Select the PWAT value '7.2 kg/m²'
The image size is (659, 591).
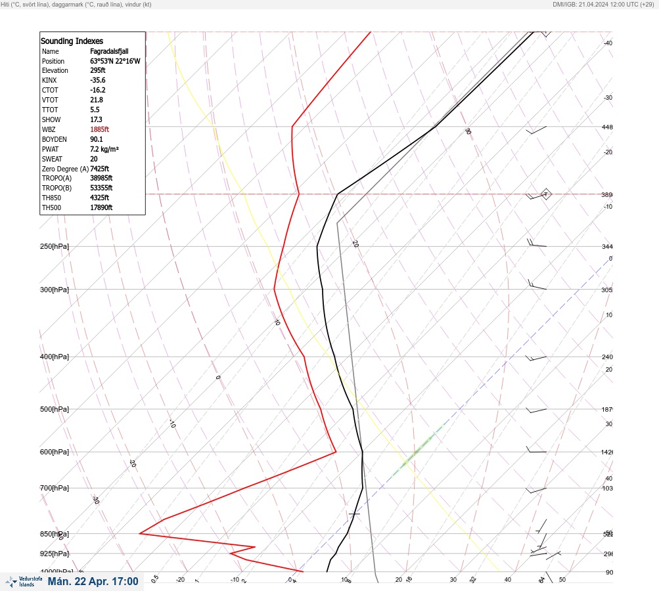click(104, 149)
